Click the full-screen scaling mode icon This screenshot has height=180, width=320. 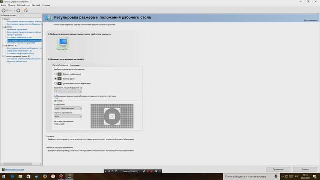click(x=59, y=79)
